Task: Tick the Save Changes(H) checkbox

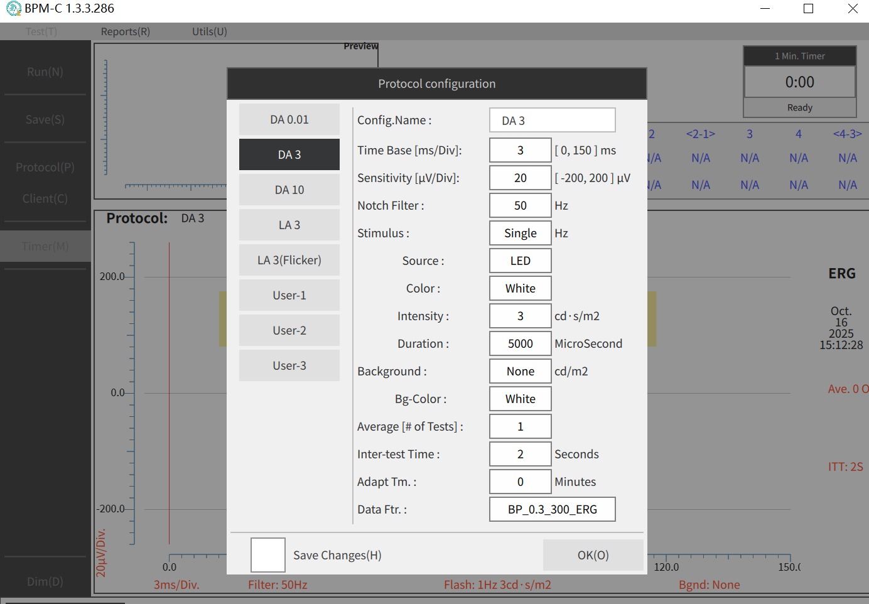Action: (268, 555)
